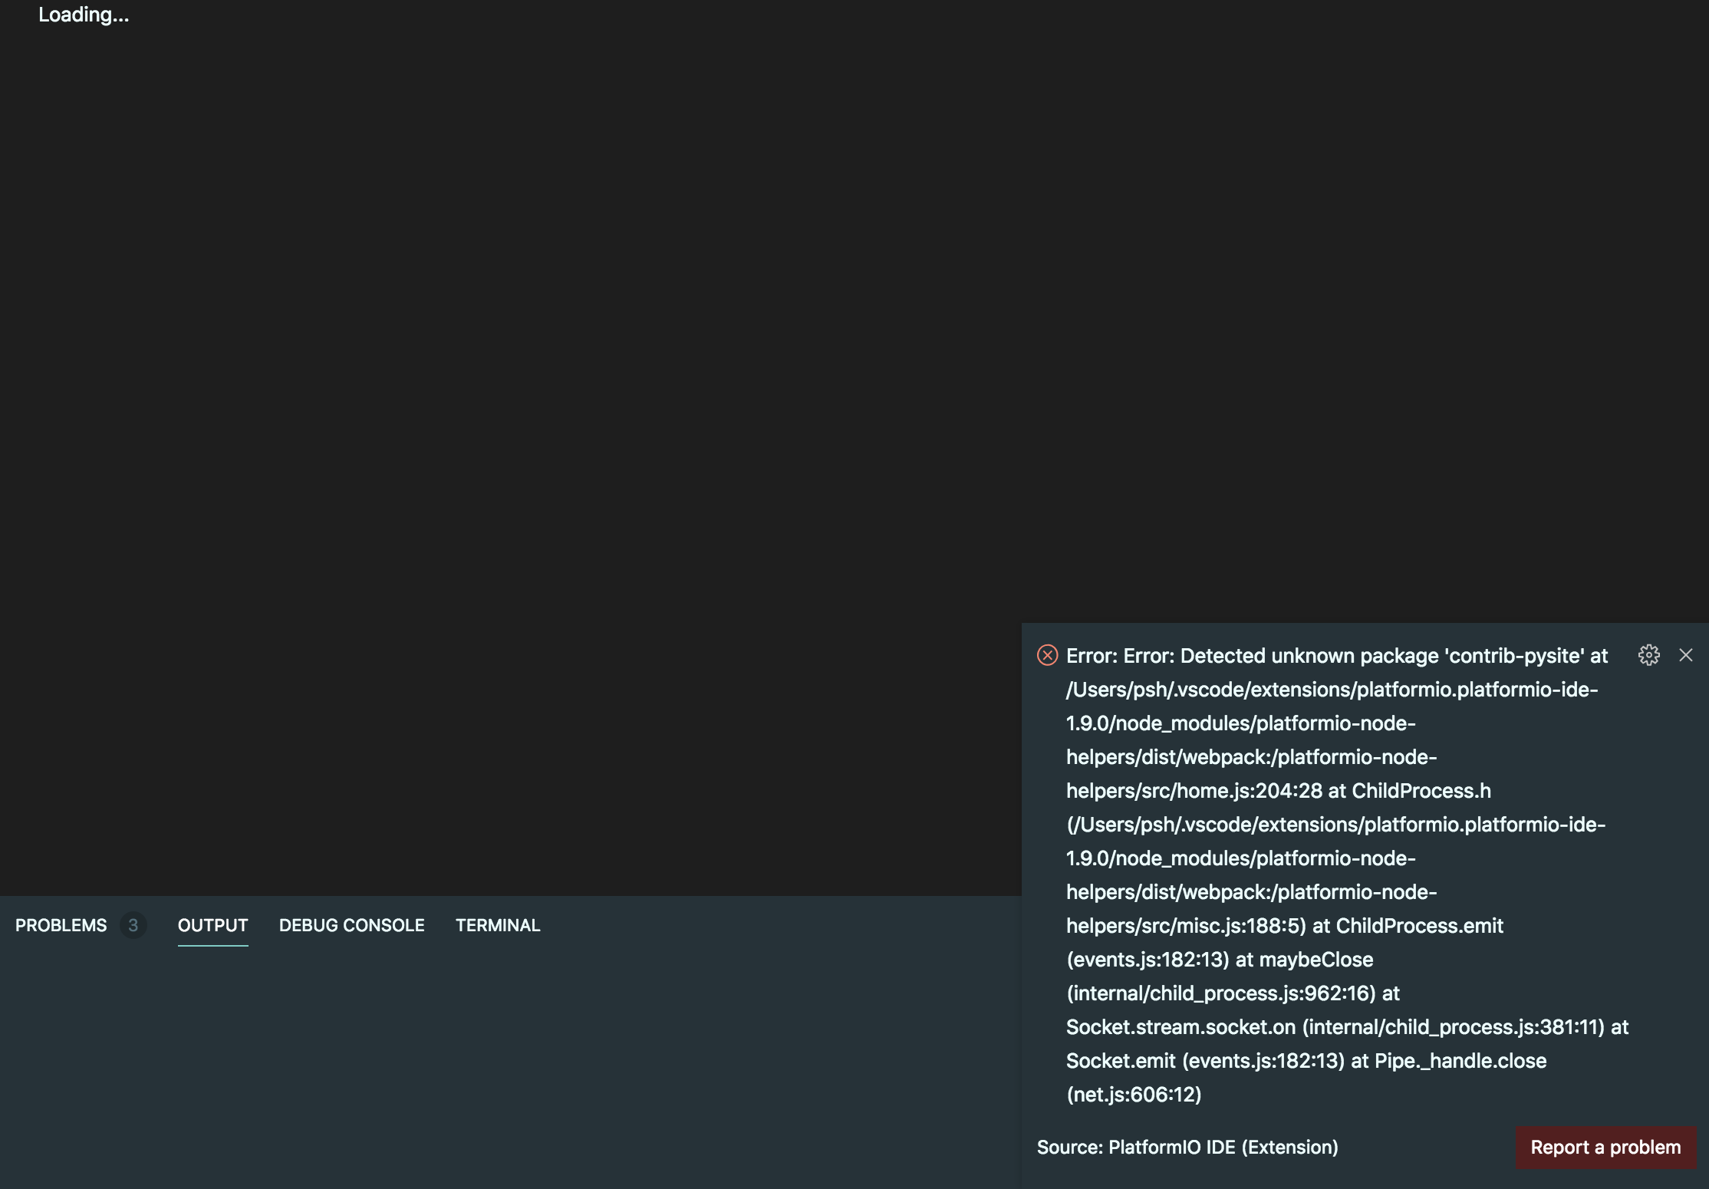Click the red error icon in the notification

1046,655
